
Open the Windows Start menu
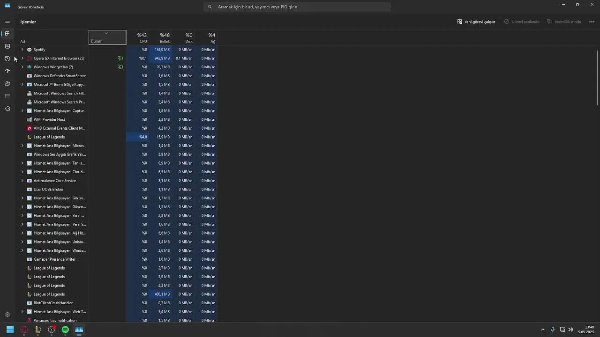[x=10, y=330]
